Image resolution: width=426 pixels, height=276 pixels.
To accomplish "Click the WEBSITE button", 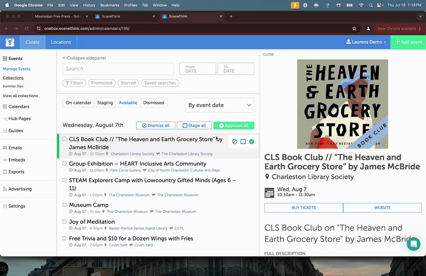I will [x=382, y=208].
